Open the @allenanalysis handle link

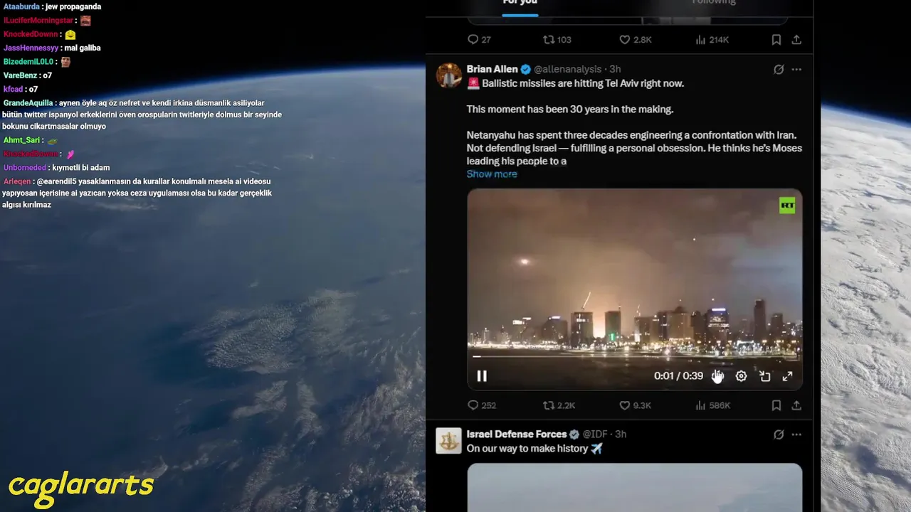tap(567, 69)
